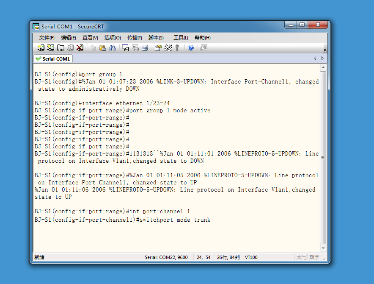Screen dimensions: 374x284
Task: Expand the toolbar overflow chevron
Action: click(325, 50)
